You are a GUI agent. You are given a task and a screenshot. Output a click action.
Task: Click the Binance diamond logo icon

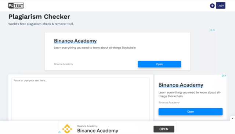67,128
